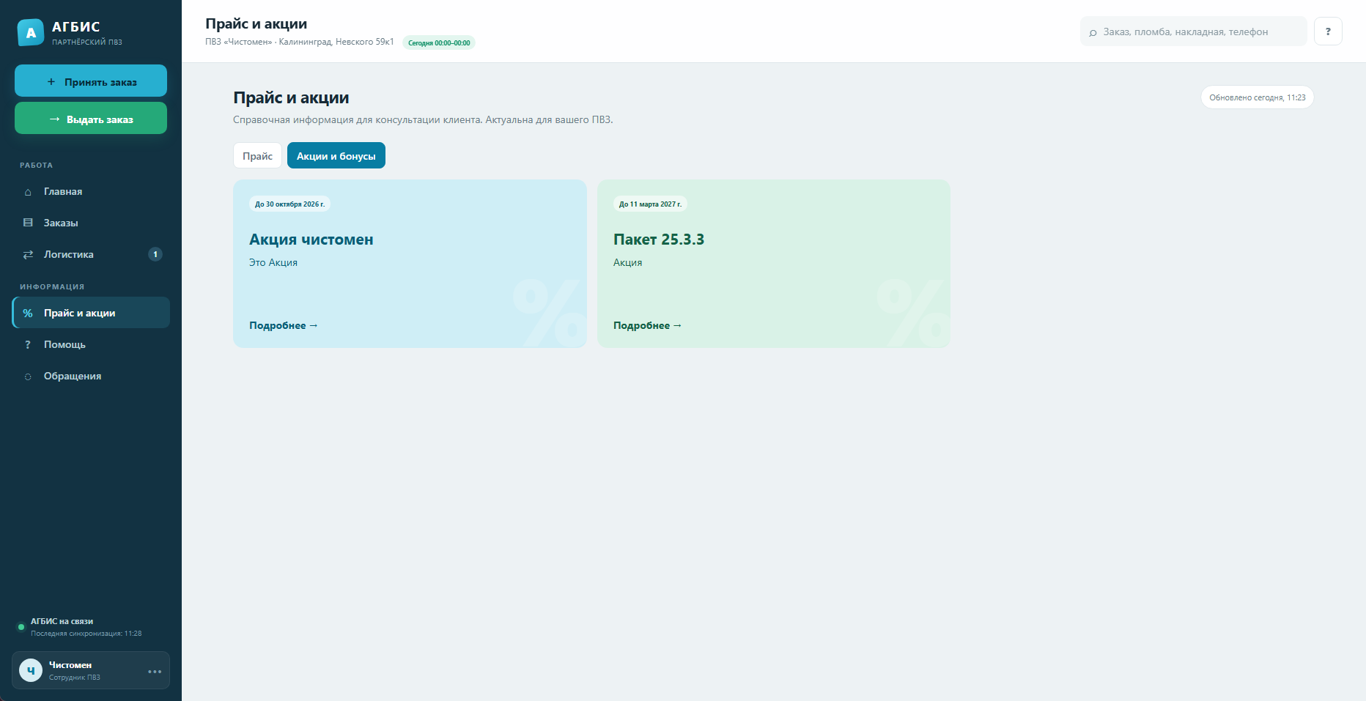The image size is (1366, 701).
Task: Select the Акции и бонусы tab
Action: [x=336, y=155]
